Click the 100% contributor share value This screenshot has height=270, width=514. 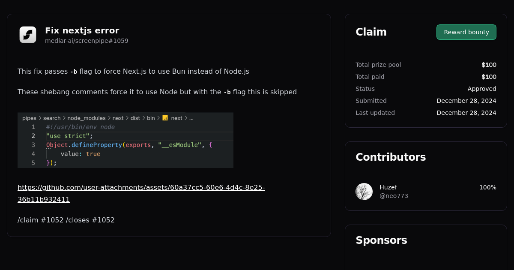click(x=488, y=187)
